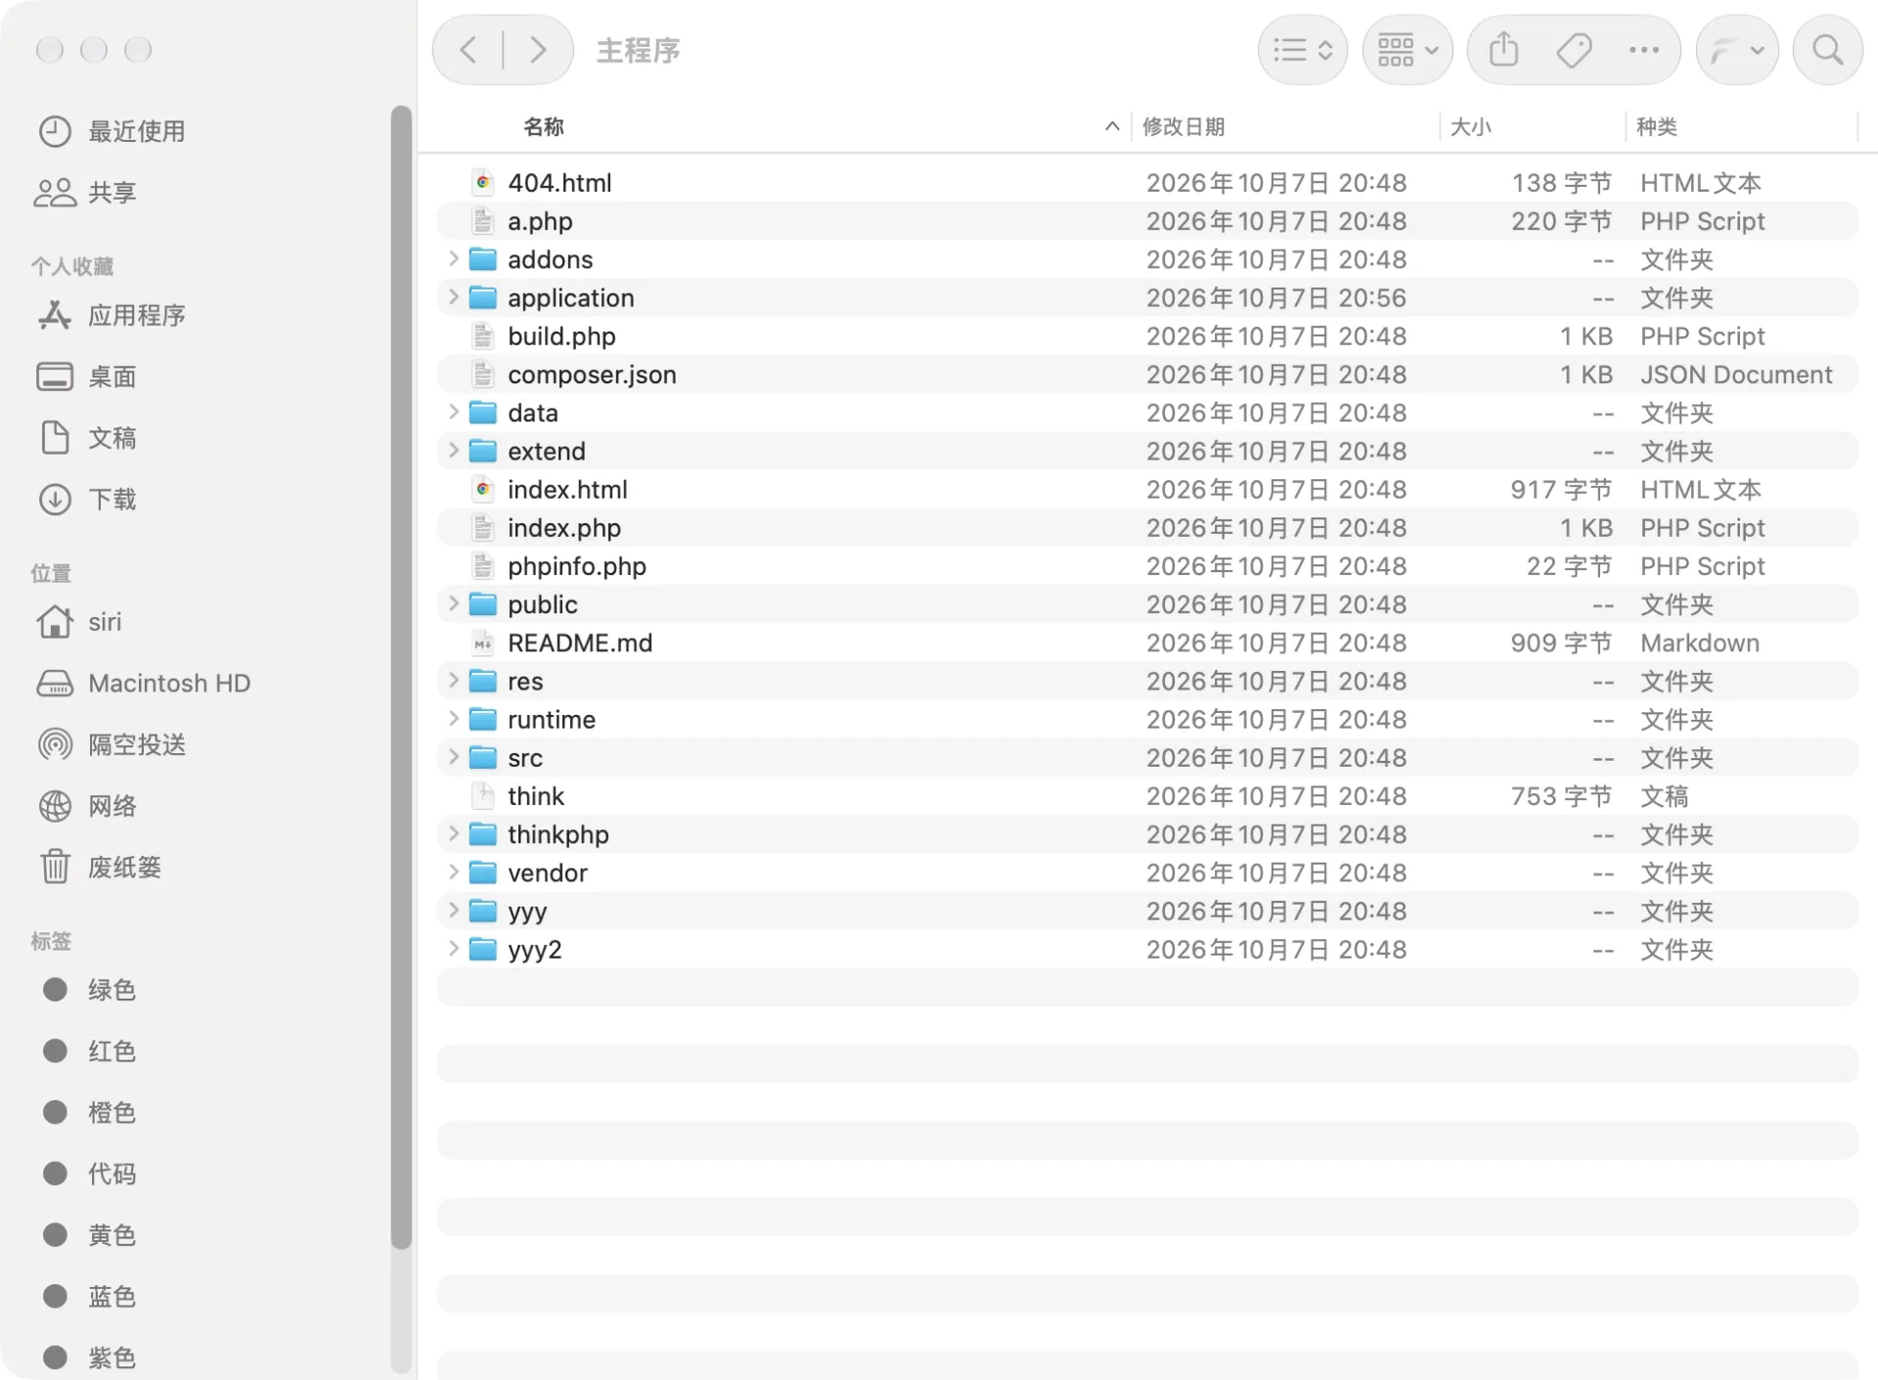Expand the yyy2 folder
This screenshot has height=1380, width=1878.
[453, 948]
